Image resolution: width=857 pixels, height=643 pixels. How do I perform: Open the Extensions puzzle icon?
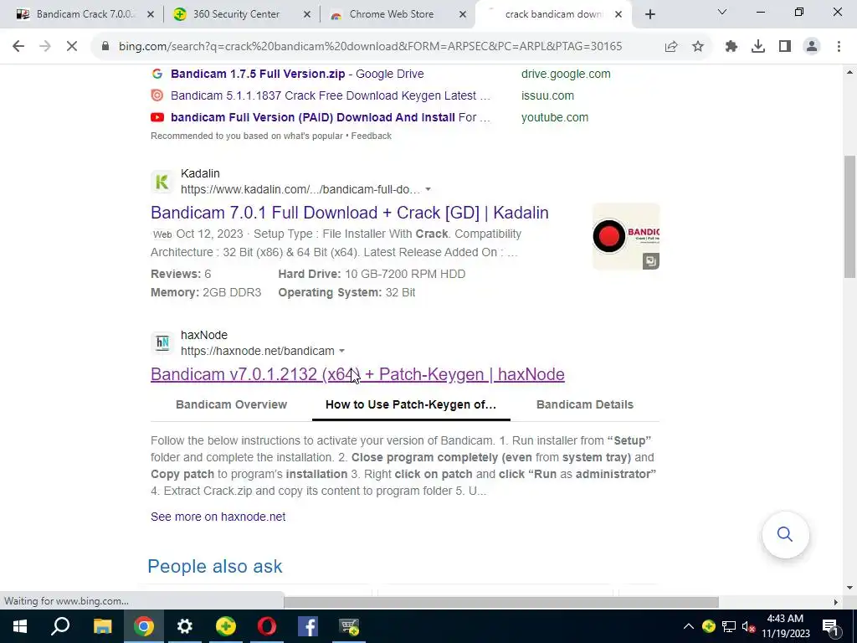click(x=731, y=47)
